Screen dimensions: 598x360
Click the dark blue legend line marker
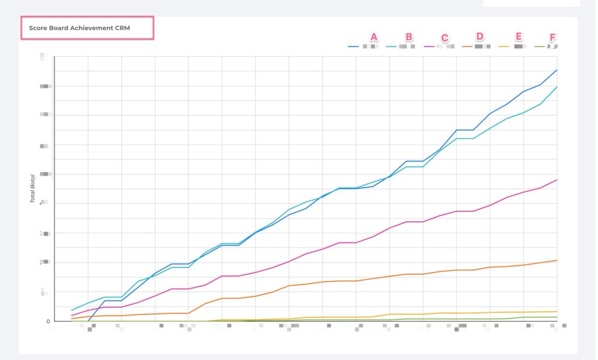point(353,46)
